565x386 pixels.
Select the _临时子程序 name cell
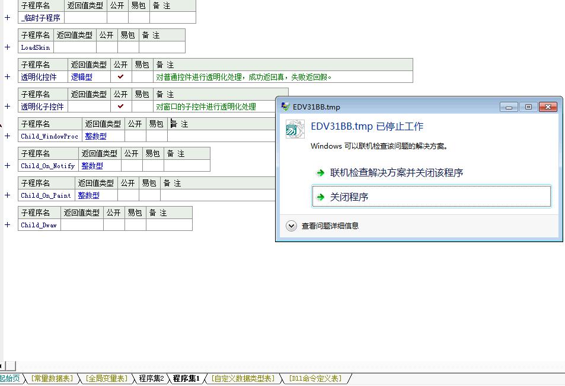[x=41, y=18]
